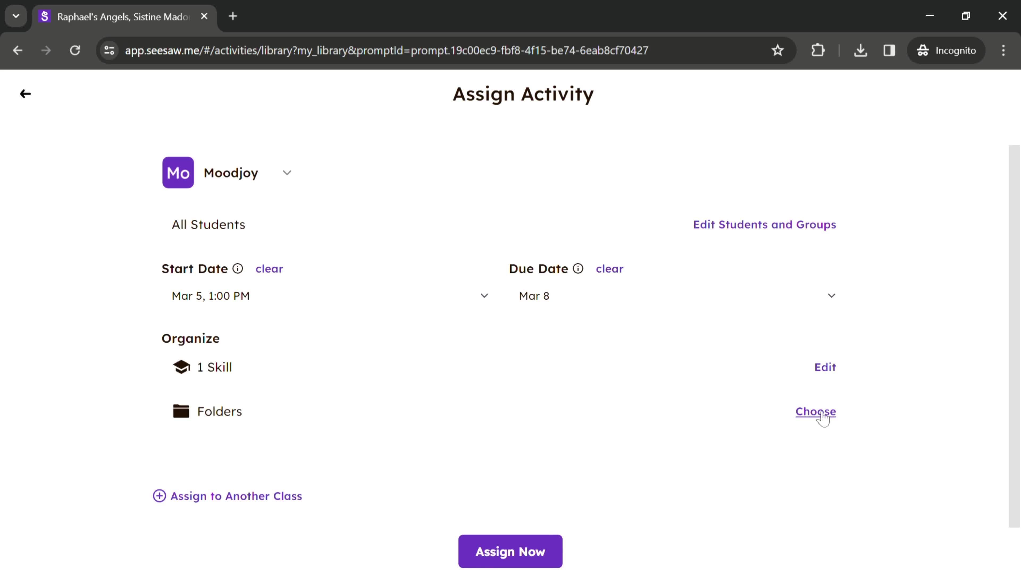
Task: Click the Assign Now button
Action: (510, 552)
